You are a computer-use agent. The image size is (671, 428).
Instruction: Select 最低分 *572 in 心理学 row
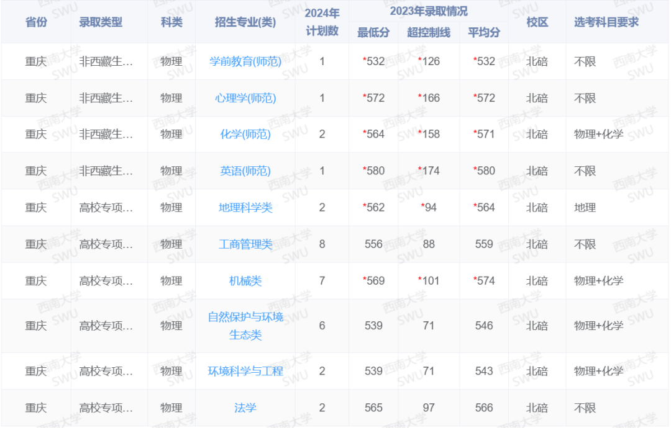point(373,98)
